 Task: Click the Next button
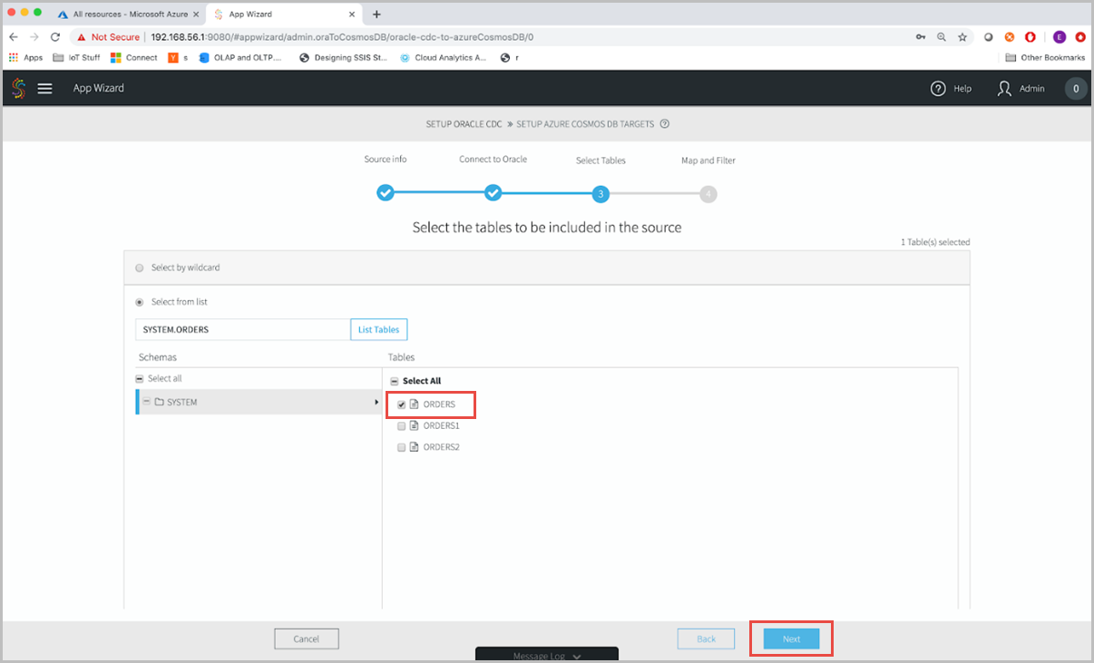pyautogui.click(x=790, y=639)
